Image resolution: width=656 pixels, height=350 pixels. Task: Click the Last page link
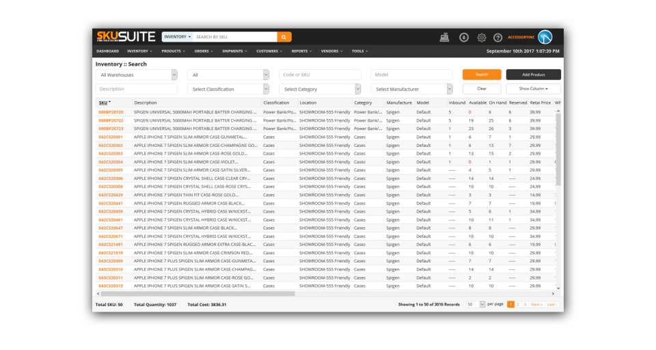(552, 304)
